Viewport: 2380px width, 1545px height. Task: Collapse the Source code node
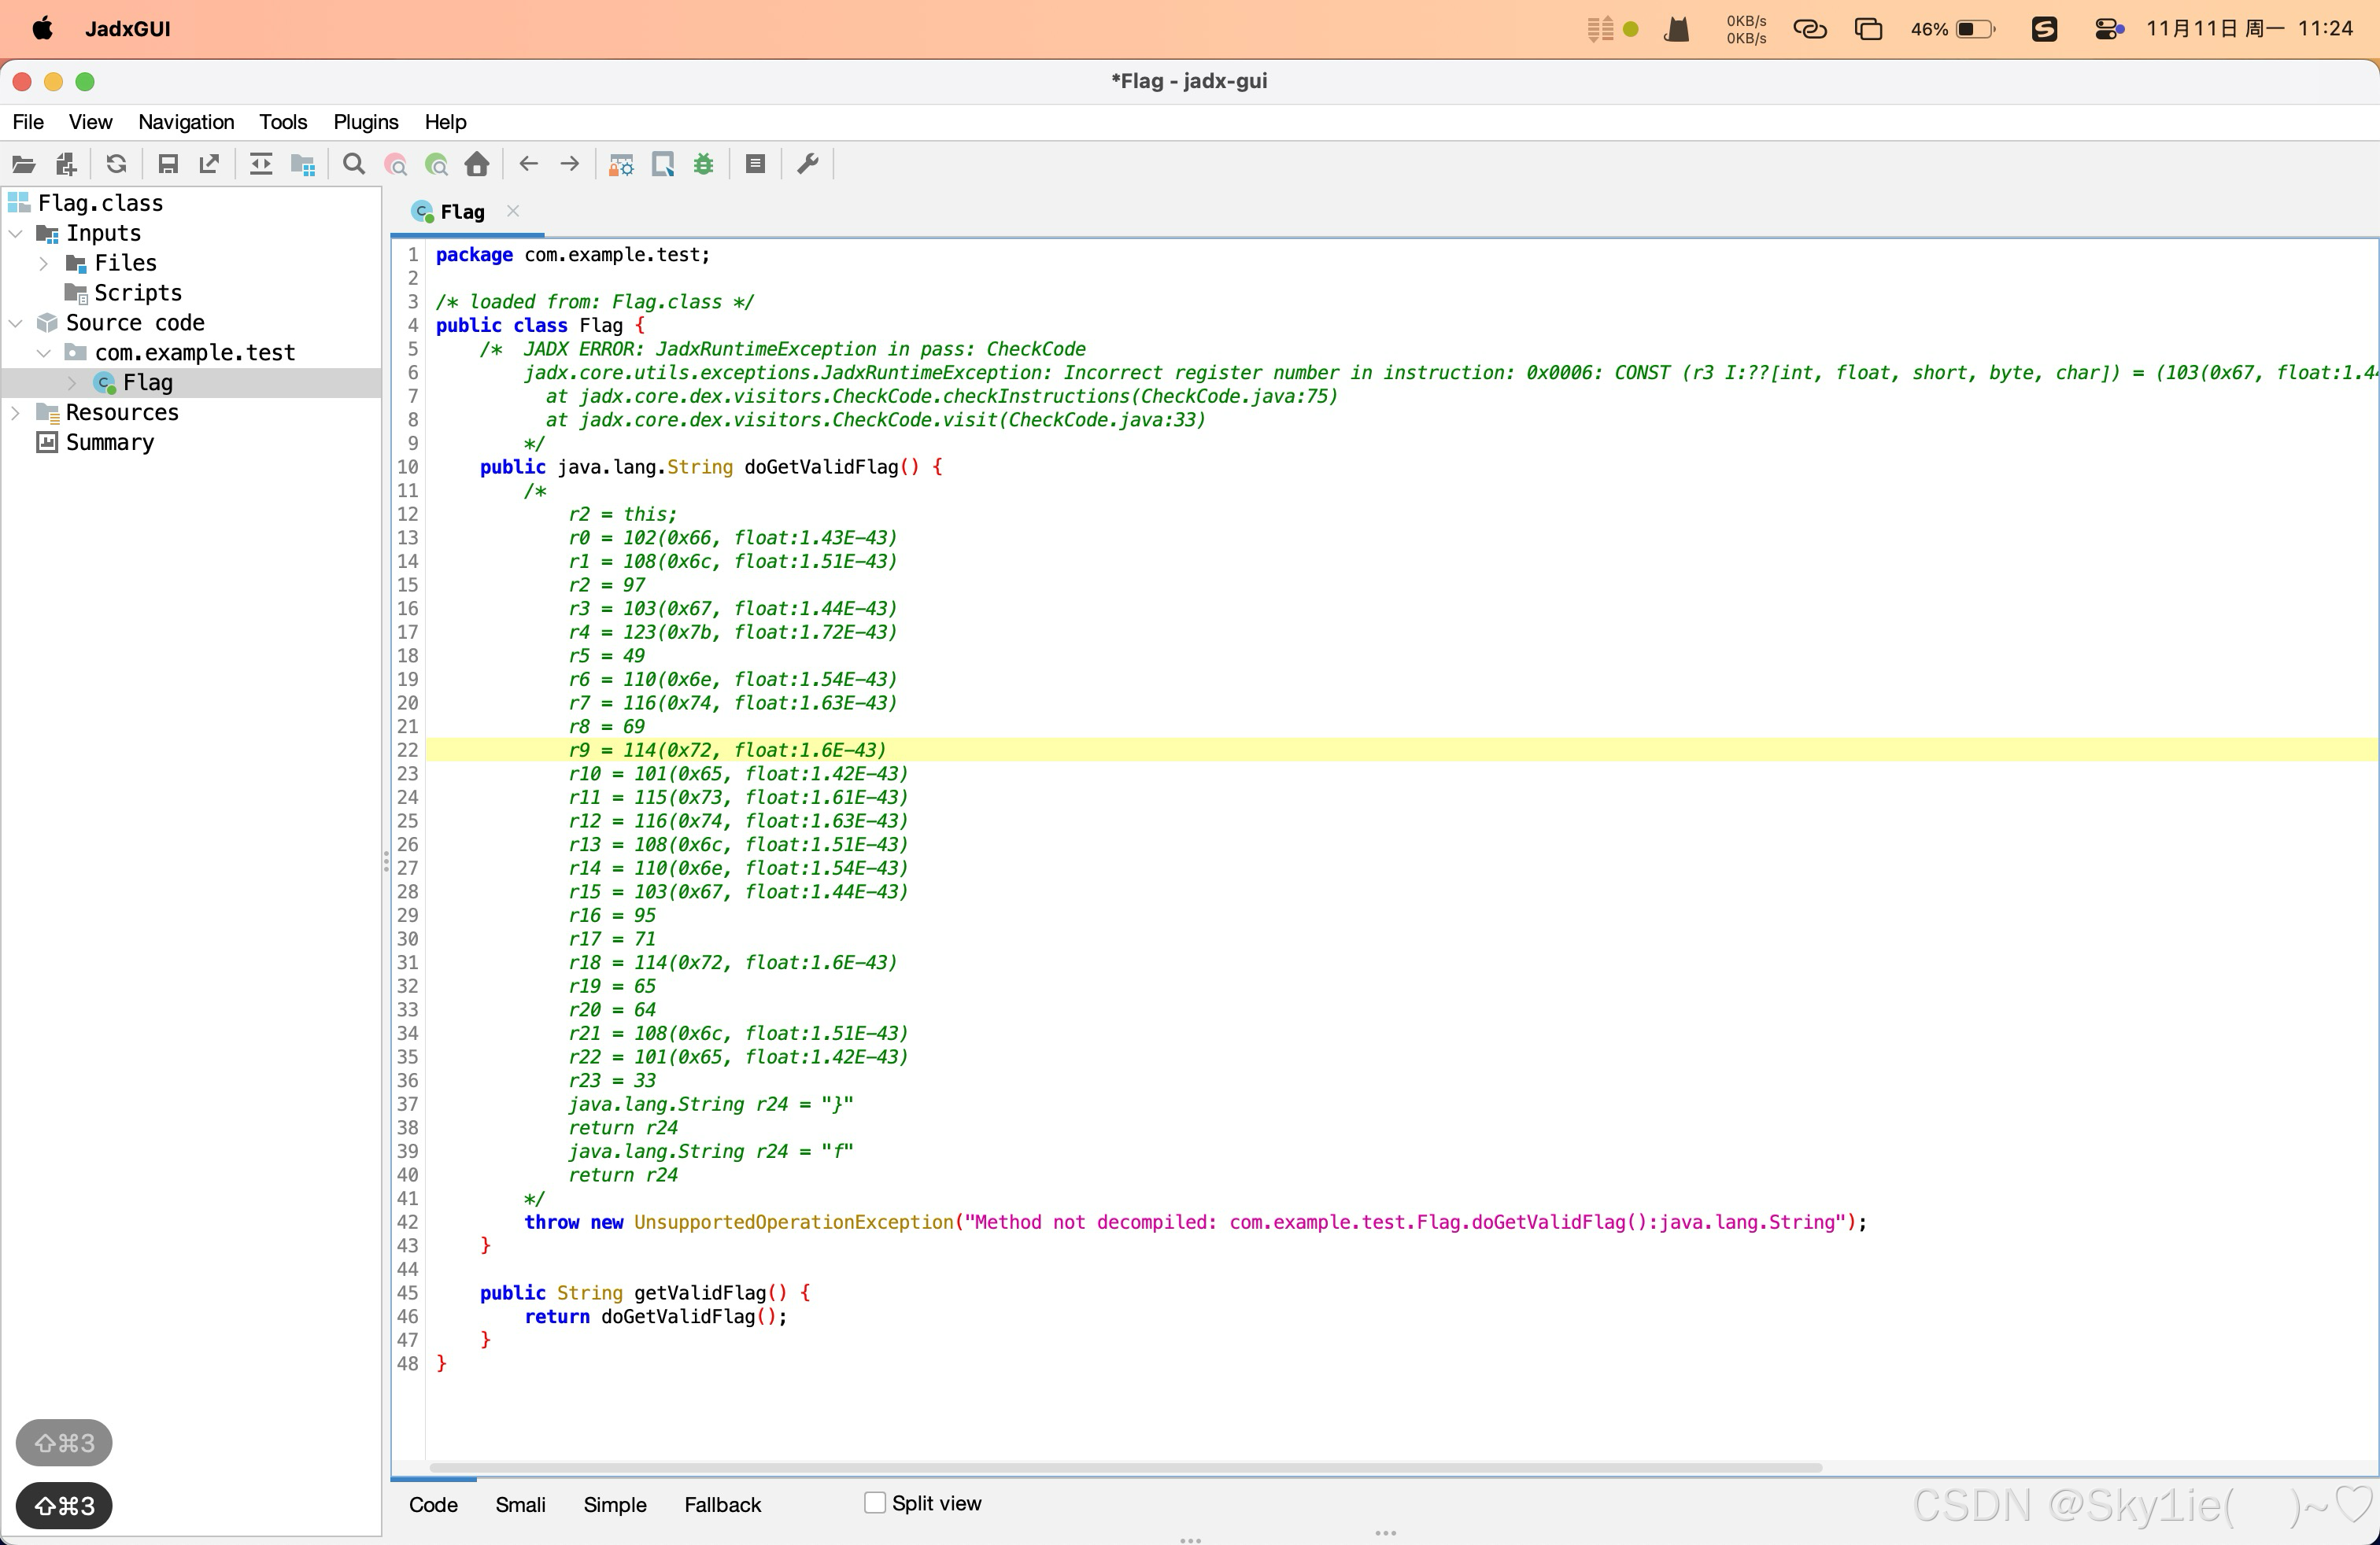click(x=16, y=323)
